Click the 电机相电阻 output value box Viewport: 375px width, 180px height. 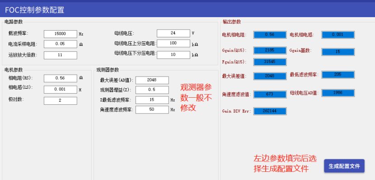click(270, 35)
